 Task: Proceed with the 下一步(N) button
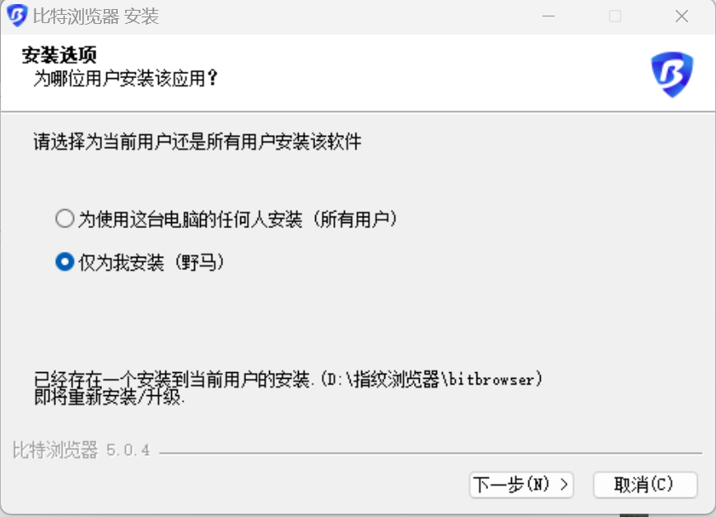521,484
